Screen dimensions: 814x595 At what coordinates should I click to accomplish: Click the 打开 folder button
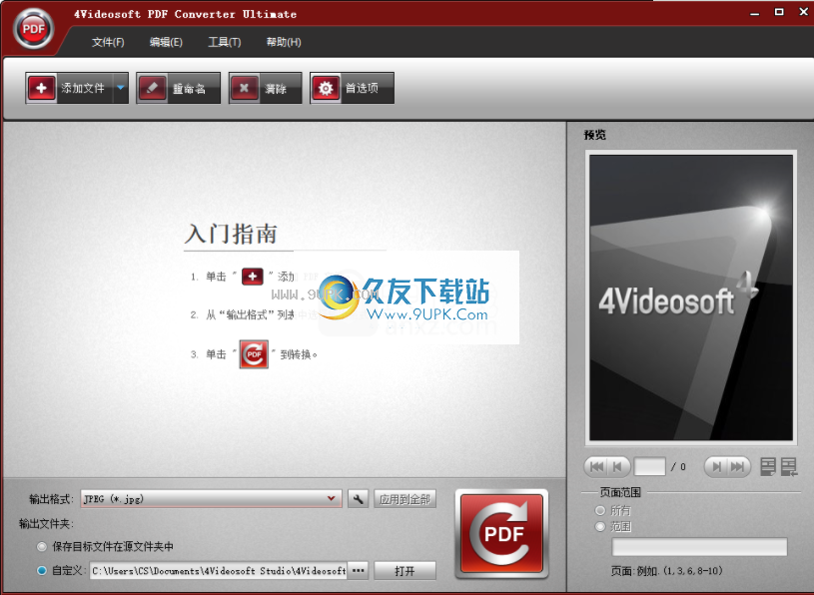[x=405, y=571]
